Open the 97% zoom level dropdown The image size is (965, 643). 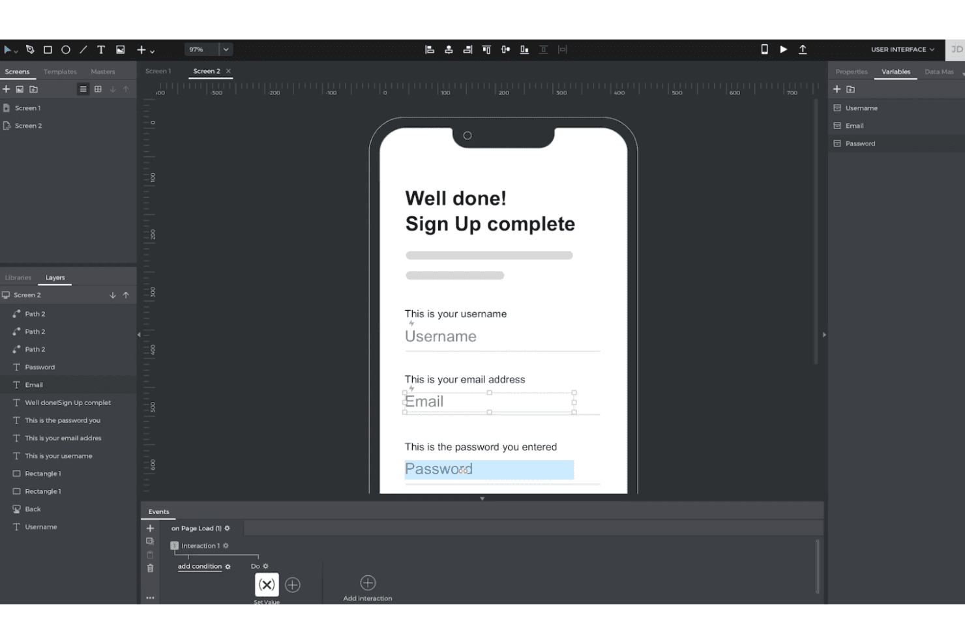(226, 50)
